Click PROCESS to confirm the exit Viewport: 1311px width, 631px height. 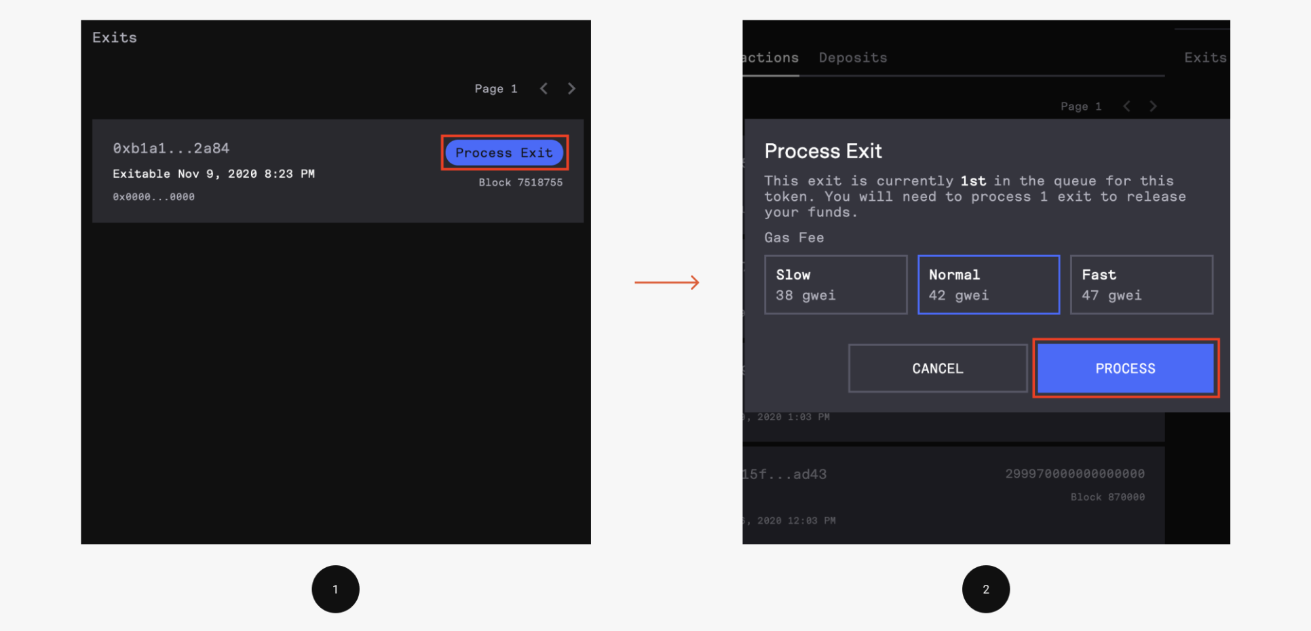(x=1126, y=368)
